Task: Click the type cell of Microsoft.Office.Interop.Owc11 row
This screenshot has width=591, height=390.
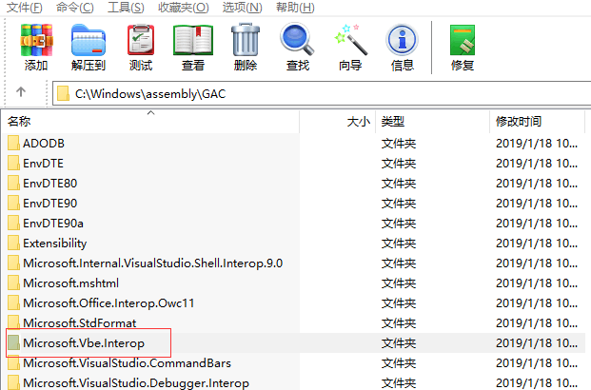Action: coord(399,302)
